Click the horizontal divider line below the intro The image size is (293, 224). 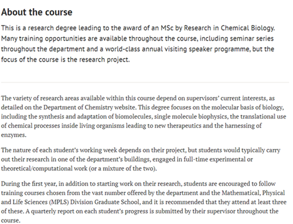click(x=145, y=83)
